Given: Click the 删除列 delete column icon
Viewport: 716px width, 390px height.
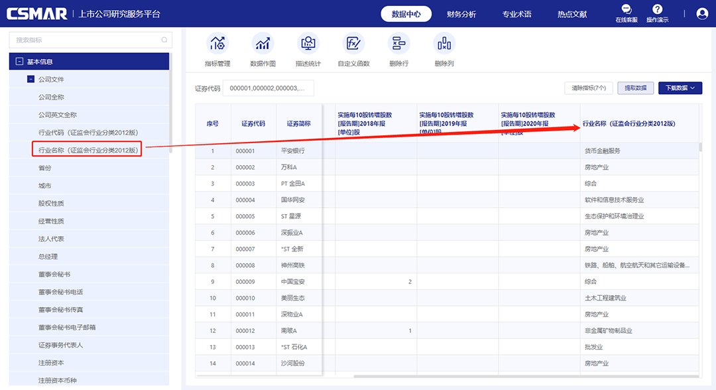Looking at the screenshot, I should pyautogui.click(x=444, y=44).
